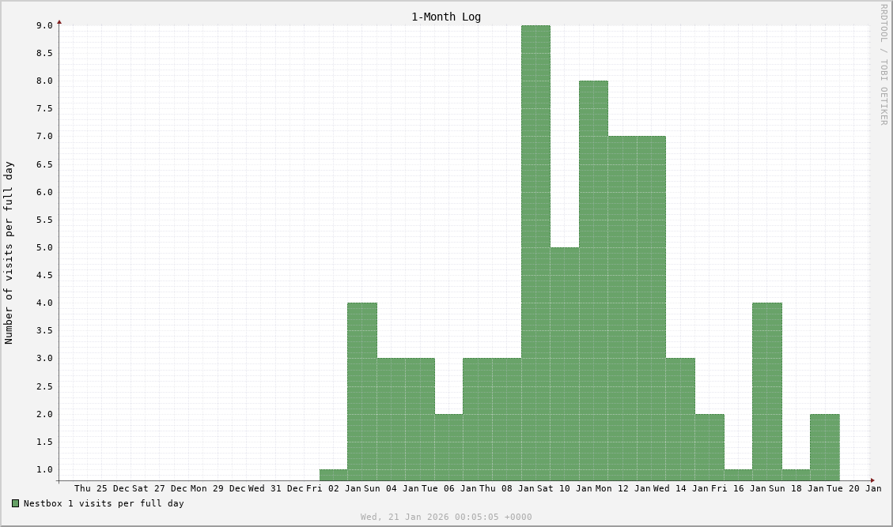Click the leftmost green bar in the chart
The width and height of the screenshot is (893, 527).
tap(333, 475)
